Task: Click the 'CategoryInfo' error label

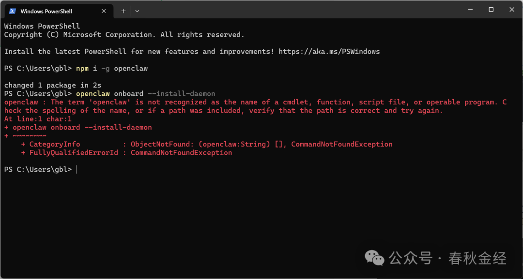Action: (x=55, y=144)
